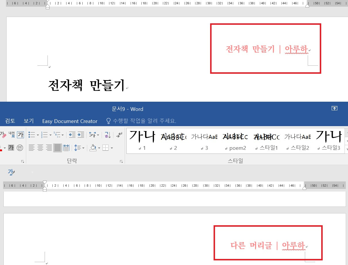The image size is (348, 265).
Task: Open the bullet library dropdown arrow
Action: coord(37,135)
